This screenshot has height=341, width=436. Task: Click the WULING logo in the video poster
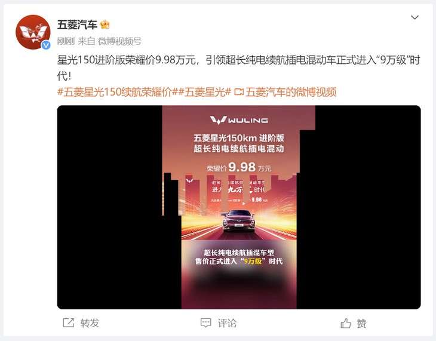[x=239, y=120]
